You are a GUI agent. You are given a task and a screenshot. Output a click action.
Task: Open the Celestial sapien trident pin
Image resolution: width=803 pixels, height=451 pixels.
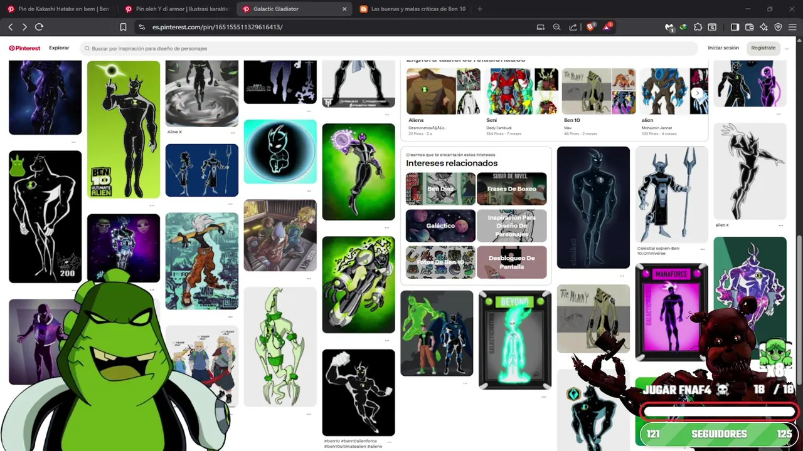[672, 195]
